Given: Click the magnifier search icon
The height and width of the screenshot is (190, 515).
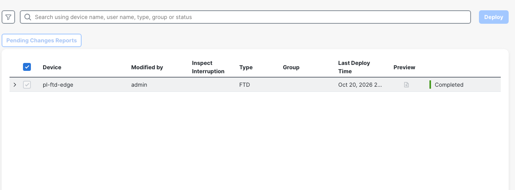Looking at the screenshot, I should [x=28, y=17].
